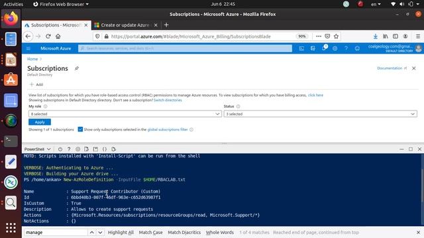Open click here billing access link
The height and width of the screenshot is (238, 424).
pos(315,95)
